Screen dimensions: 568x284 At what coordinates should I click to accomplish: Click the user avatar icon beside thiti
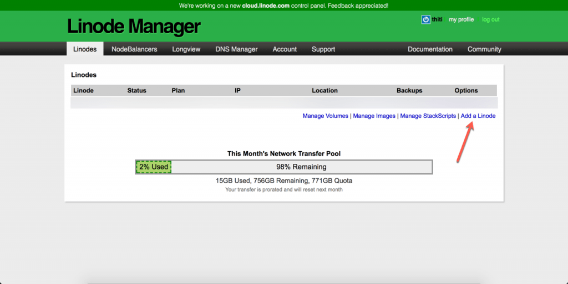(x=425, y=19)
